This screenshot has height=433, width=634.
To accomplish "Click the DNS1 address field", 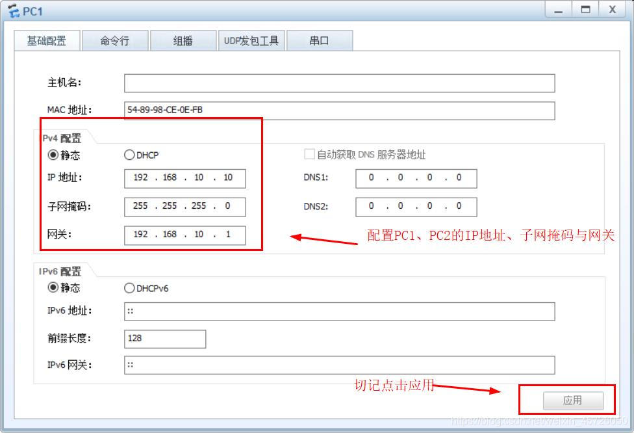I will 416,178.
